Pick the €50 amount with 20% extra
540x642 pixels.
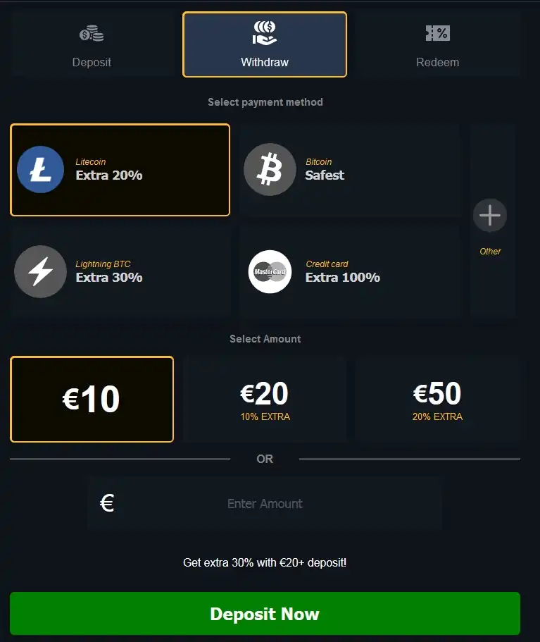pos(437,399)
